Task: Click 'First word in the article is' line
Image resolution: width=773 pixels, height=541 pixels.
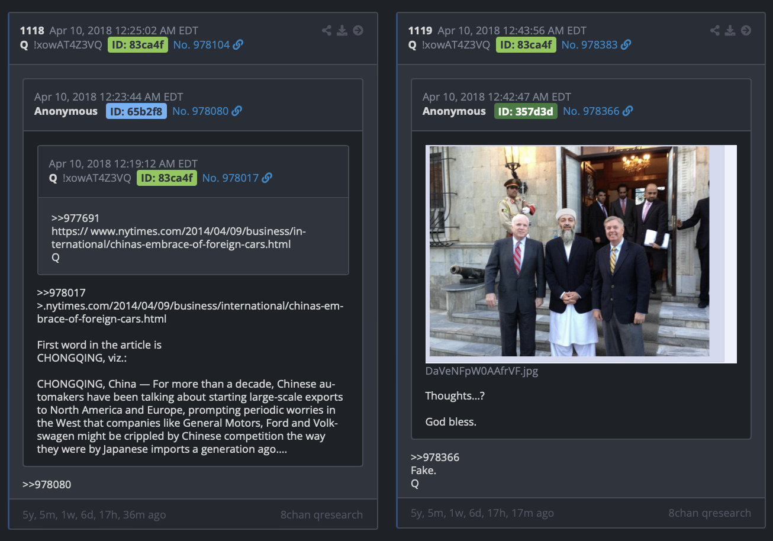Action: (x=99, y=344)
